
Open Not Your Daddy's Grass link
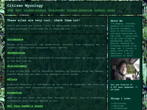click(25, 106)
